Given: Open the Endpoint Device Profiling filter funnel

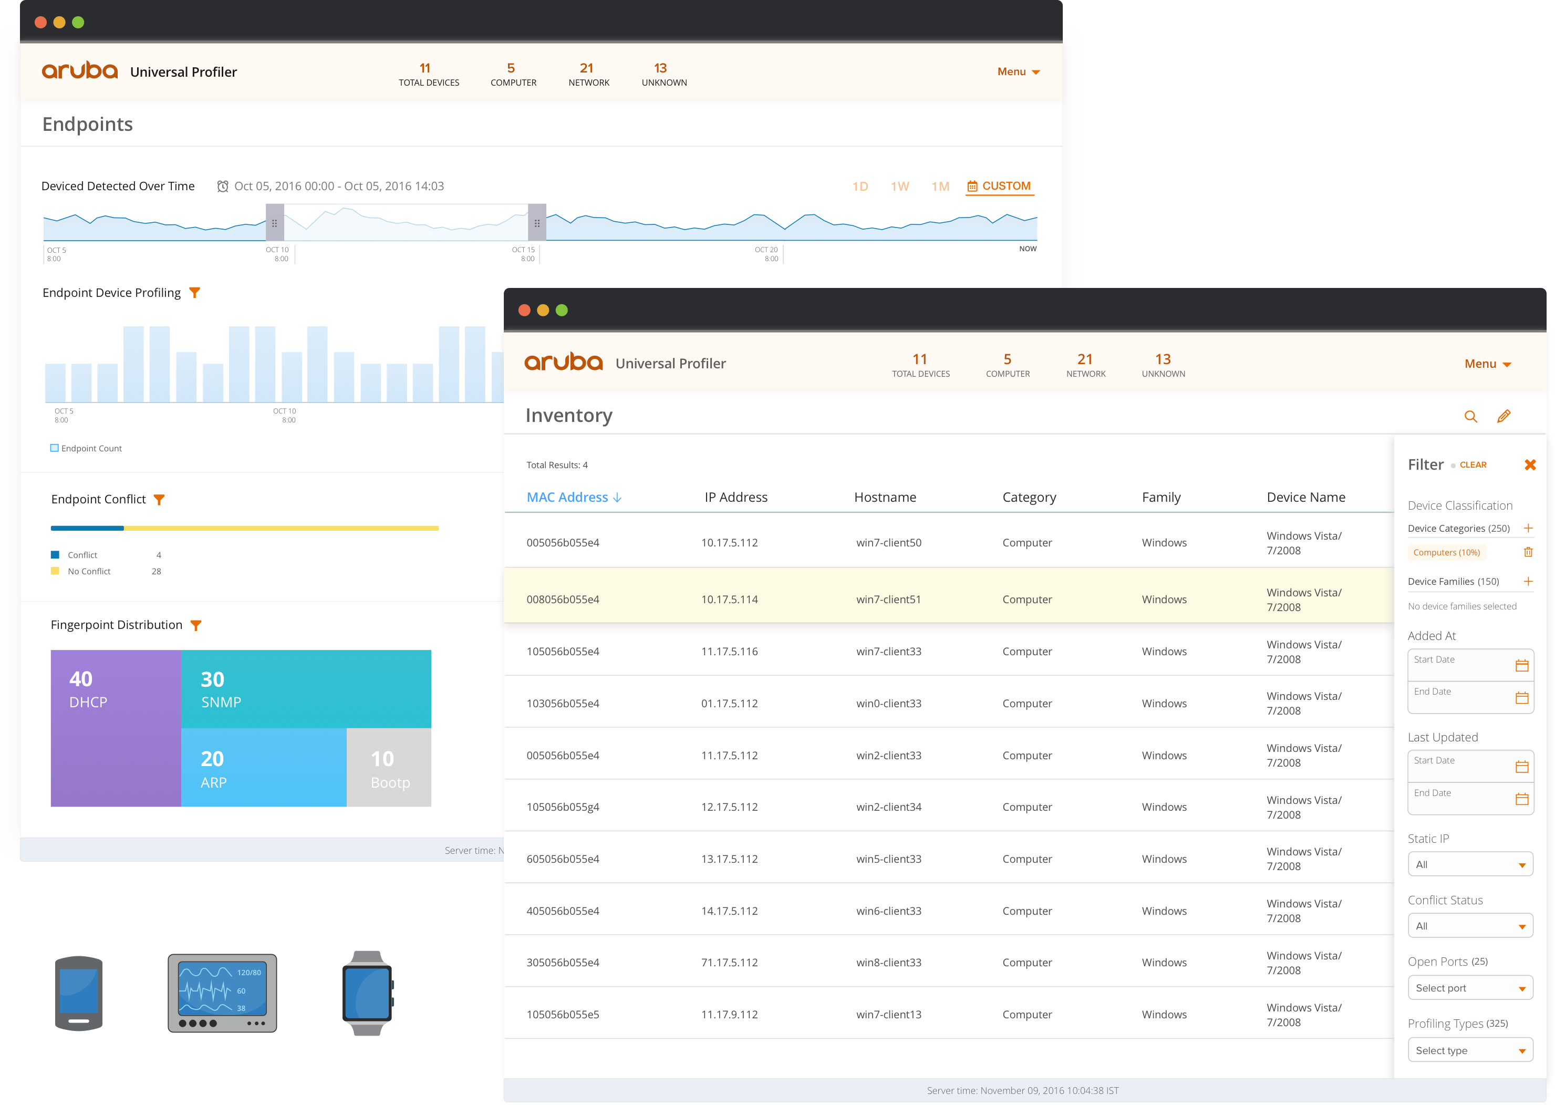Looking at the screenshot, I should click(x=194, y=293).
